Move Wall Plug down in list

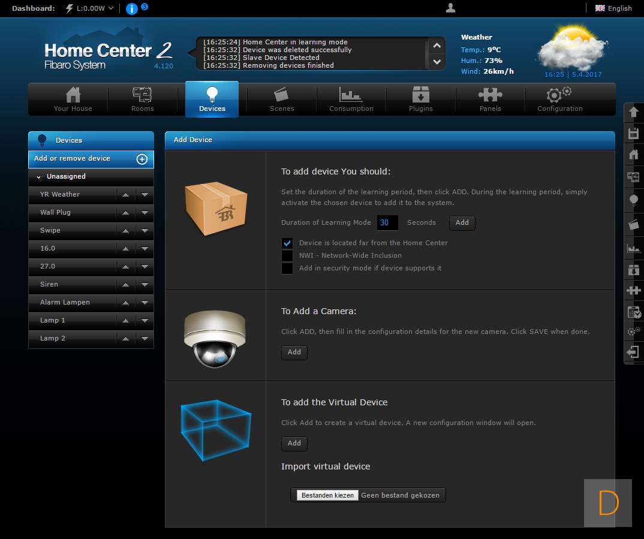145,213
